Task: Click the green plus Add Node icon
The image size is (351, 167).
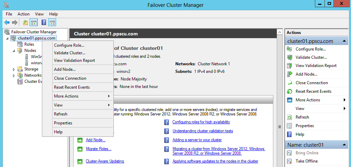Action: (x=289, y=74)
